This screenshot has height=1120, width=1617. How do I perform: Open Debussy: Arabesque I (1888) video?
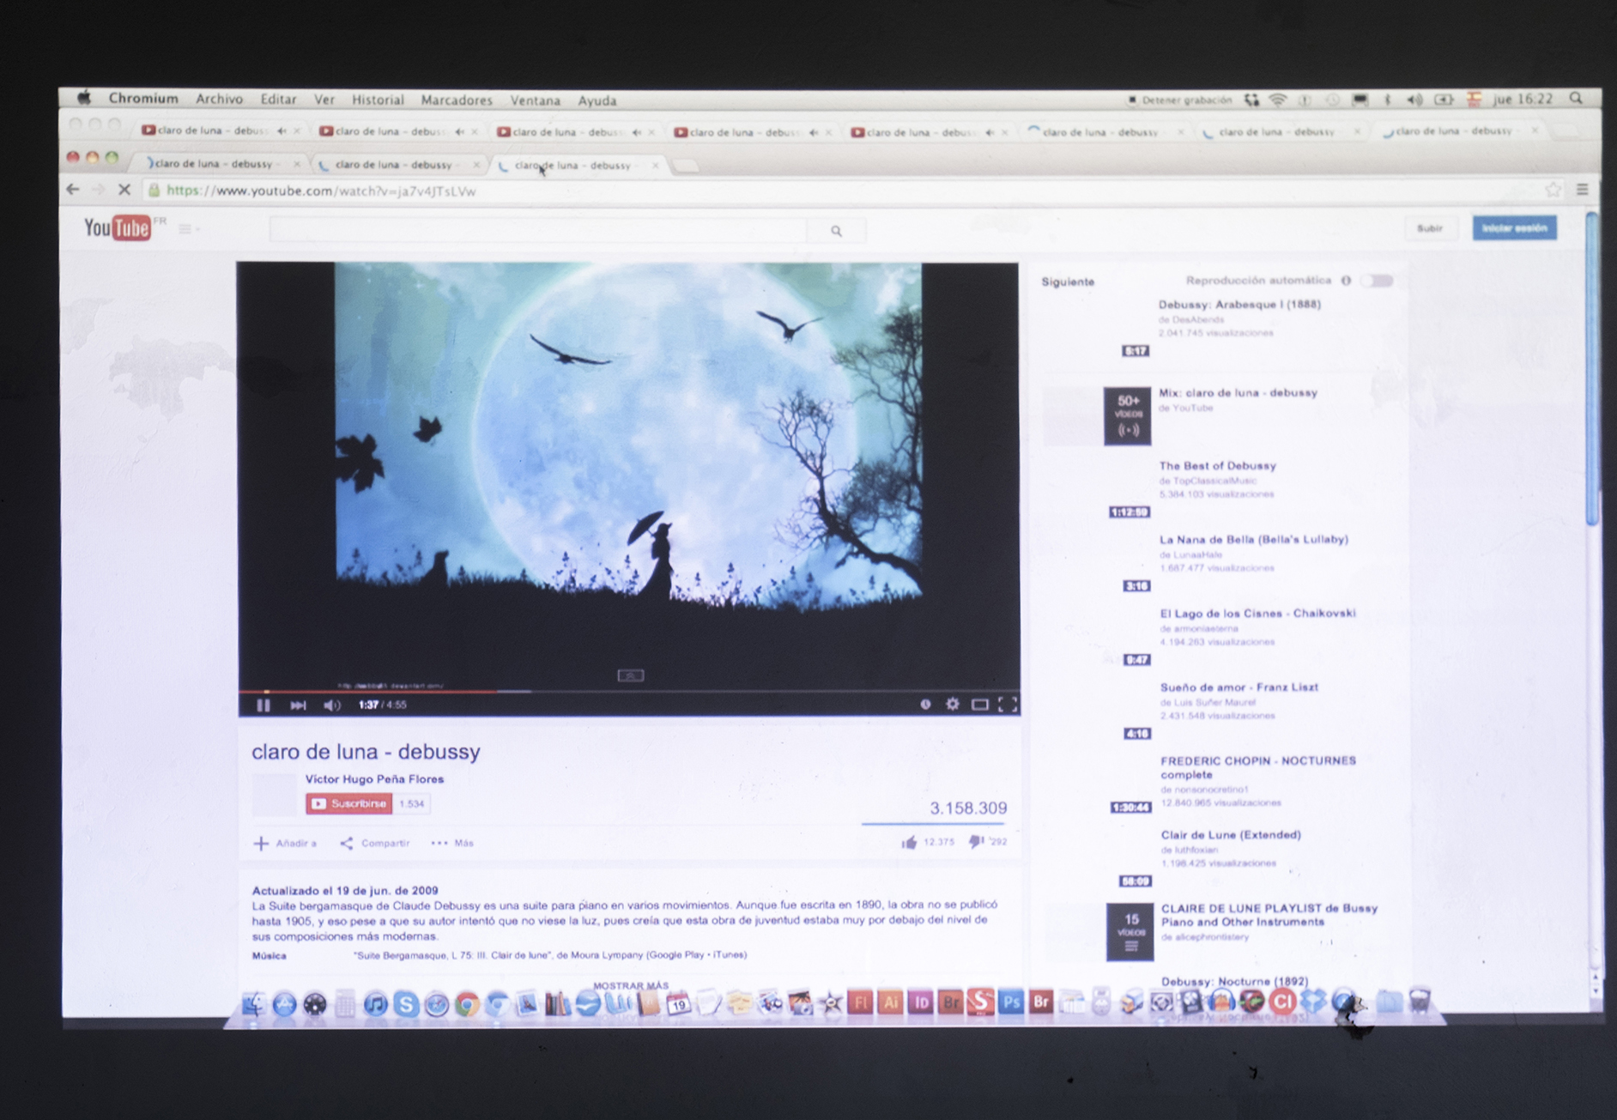click(1239, 305)
